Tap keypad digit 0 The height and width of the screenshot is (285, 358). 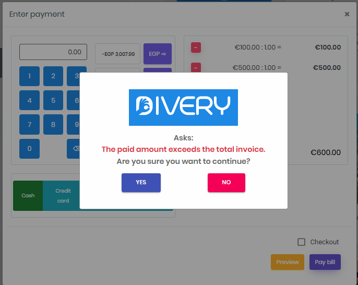(x=29, y=149)
